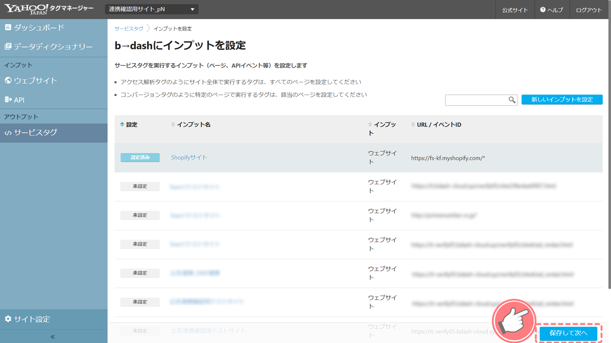Sort by the 設定 column
This screenshot has height=343, width=611.
pos(129,125)
